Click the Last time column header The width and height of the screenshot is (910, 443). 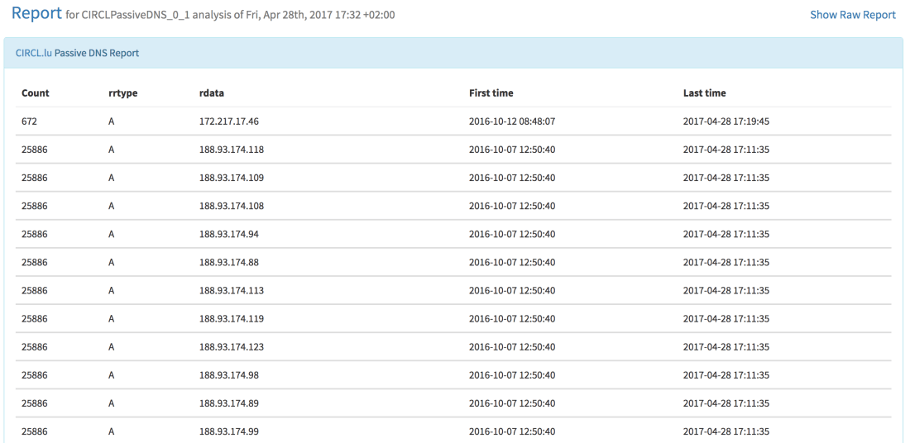coord(704,93)
